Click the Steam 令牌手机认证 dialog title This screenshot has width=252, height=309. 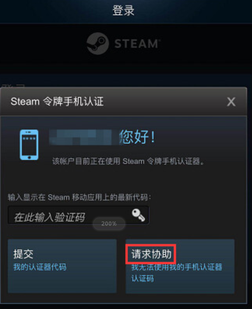tap(57, 102)
